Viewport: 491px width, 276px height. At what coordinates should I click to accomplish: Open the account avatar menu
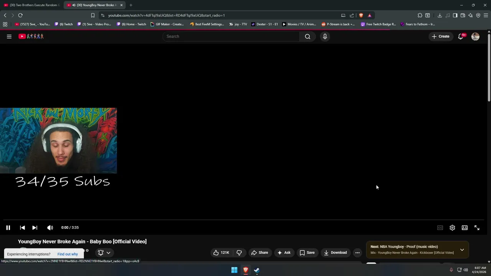[475, 36]
